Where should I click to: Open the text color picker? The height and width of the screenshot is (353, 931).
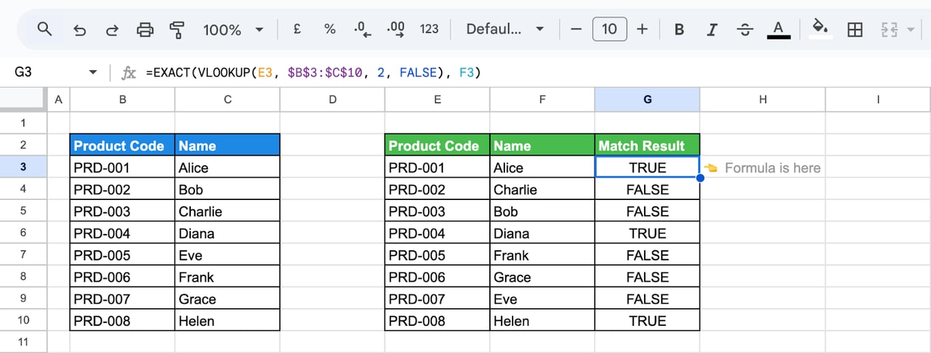[778, 29]
